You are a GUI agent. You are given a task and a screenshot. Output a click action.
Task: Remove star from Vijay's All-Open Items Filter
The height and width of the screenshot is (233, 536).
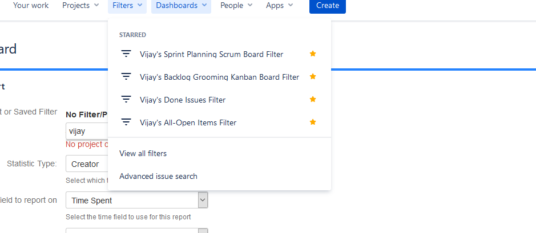(x=312, y=122)
